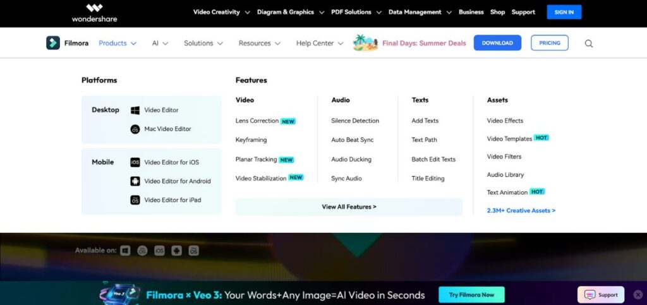The width and height of the screenshot is (647, 305).
Task: Click the Veo 3 banner graphic
Action: pos(121,294)
